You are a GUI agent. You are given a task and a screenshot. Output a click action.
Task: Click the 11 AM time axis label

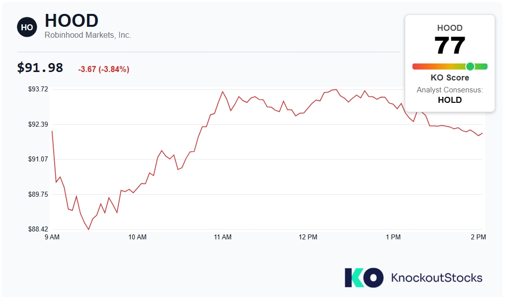(223, 237)
